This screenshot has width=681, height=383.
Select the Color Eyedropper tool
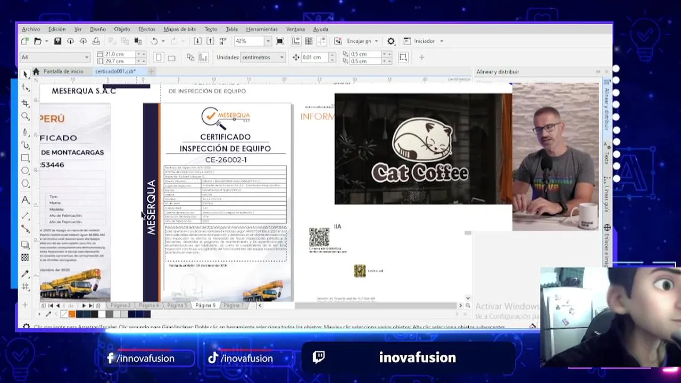25,274
